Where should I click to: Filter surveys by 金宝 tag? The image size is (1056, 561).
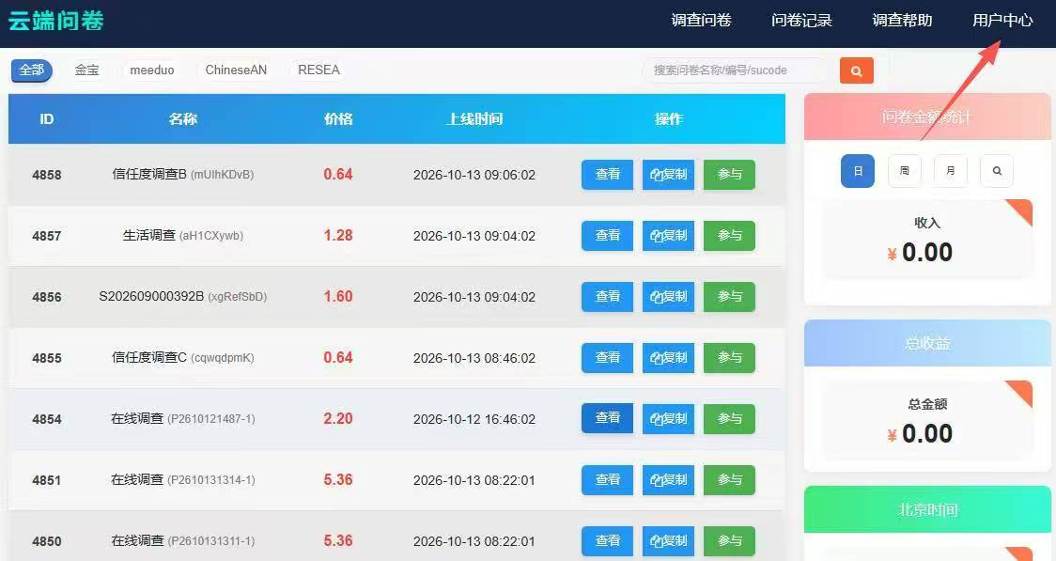point(86,70)
